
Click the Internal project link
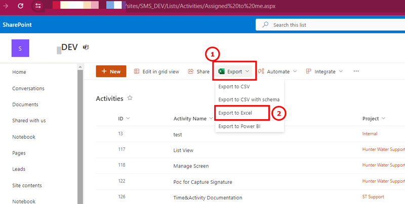(x=370, y=134)
